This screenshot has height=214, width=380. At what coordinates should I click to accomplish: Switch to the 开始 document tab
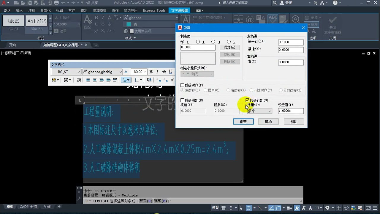[x=12, y=45]
